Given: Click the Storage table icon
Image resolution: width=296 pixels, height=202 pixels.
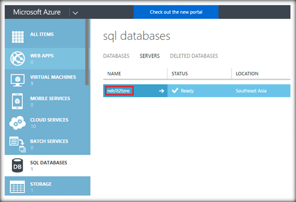Looking at the screenshot, I should coord(17,187).
